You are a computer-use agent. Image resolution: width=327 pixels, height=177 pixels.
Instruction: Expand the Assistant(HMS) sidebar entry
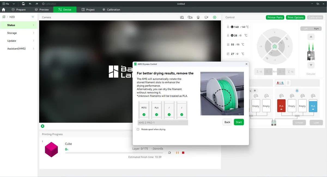(x=19, y=49)
